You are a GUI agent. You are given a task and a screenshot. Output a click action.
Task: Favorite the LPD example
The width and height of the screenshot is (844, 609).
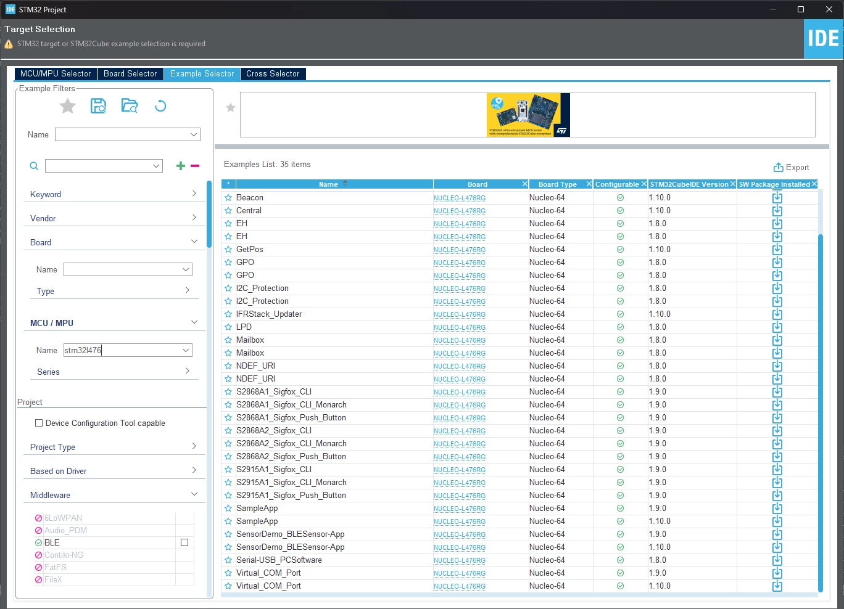pos(228,327)
